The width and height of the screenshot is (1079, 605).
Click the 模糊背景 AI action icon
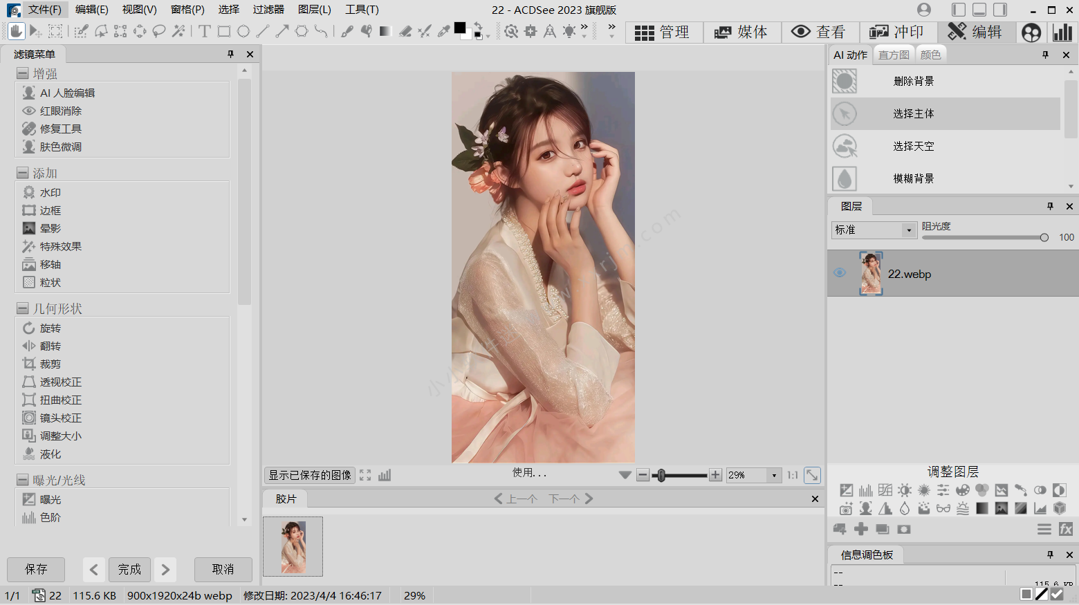pos(845,178)
